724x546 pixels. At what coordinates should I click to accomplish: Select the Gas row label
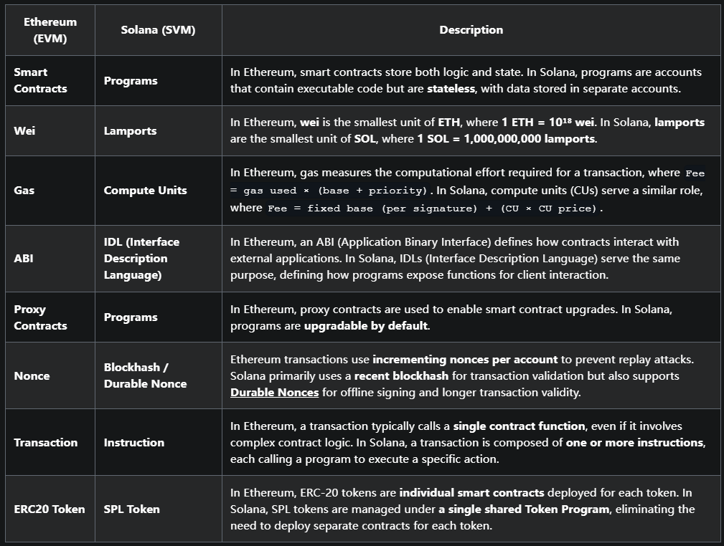coord(24,191)
